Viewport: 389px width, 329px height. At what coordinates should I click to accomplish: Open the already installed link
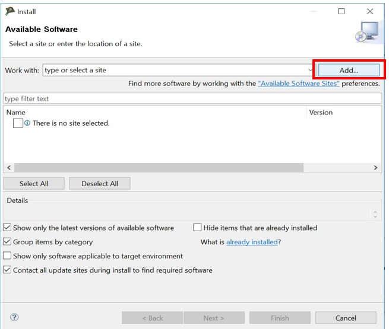point(252,242)
